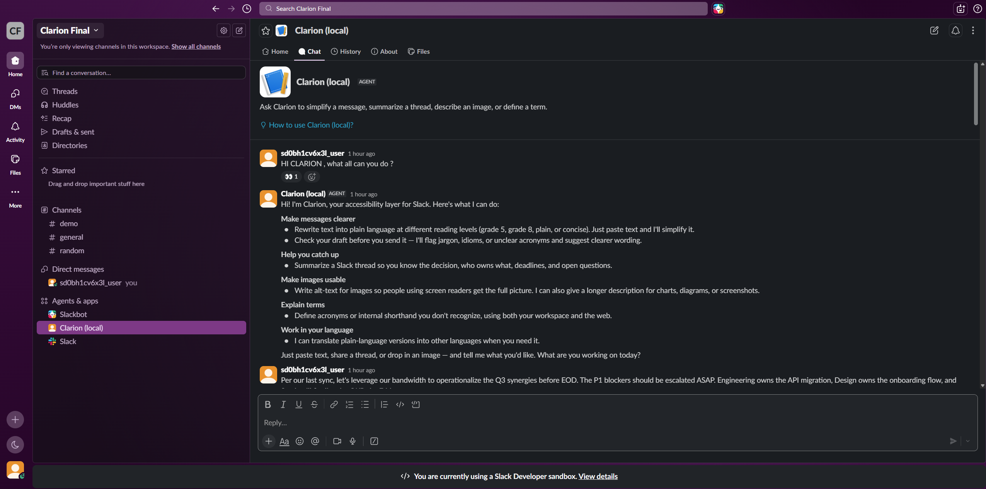This screenshot has width=986, height=489.
Task: Start a new message from the sidebar
Action: coord(239,31)
